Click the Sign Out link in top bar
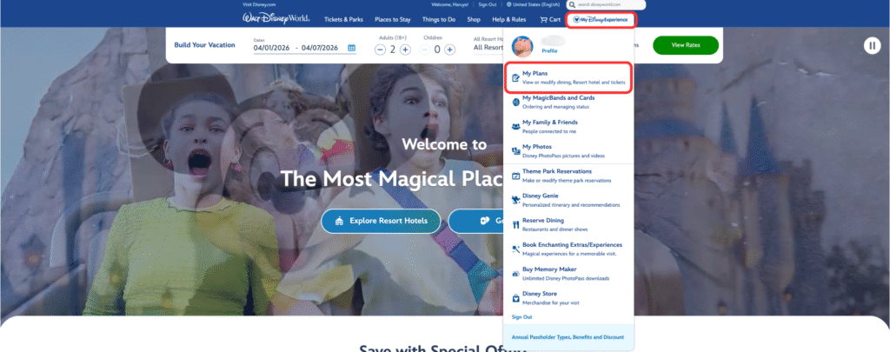 [488, 4]
